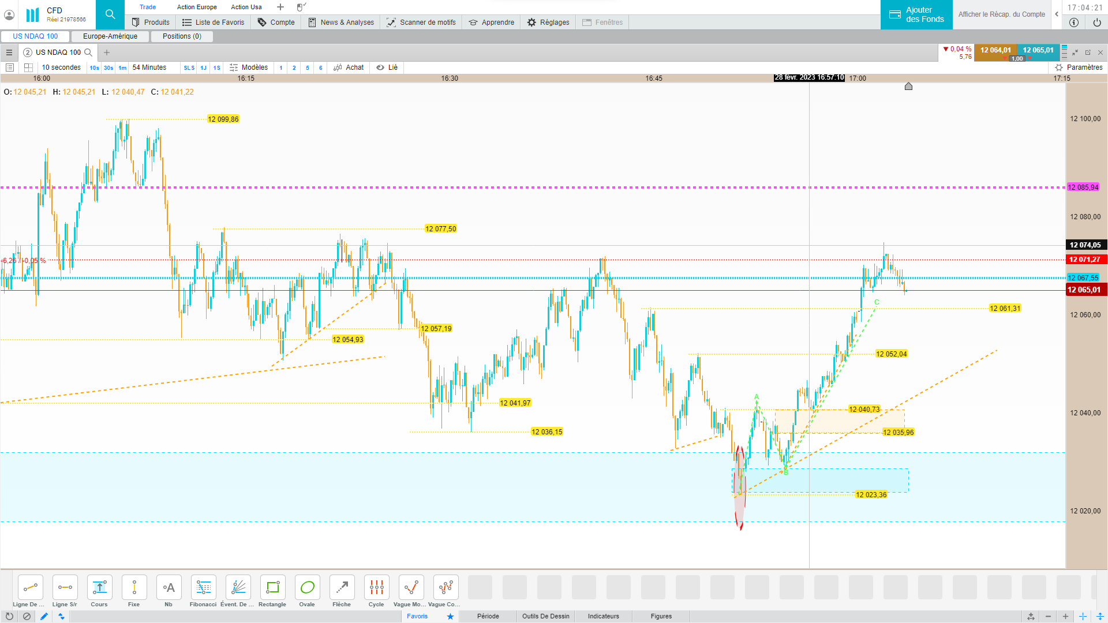Click the magenta 12 085,94 price level label

pos(1083,187)
